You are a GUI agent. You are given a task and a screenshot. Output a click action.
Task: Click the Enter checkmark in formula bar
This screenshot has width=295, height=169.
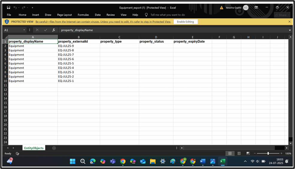coord(46,30)
